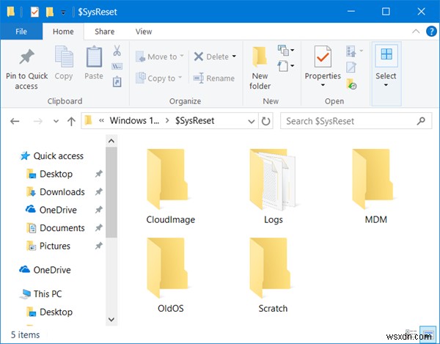
Task: Select pinned Desktop under Quick access
Action: [x=50, y=174]
